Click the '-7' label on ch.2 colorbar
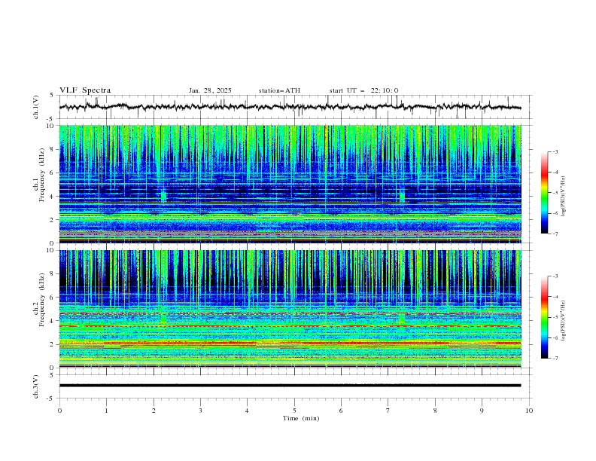 pos(555,359)
